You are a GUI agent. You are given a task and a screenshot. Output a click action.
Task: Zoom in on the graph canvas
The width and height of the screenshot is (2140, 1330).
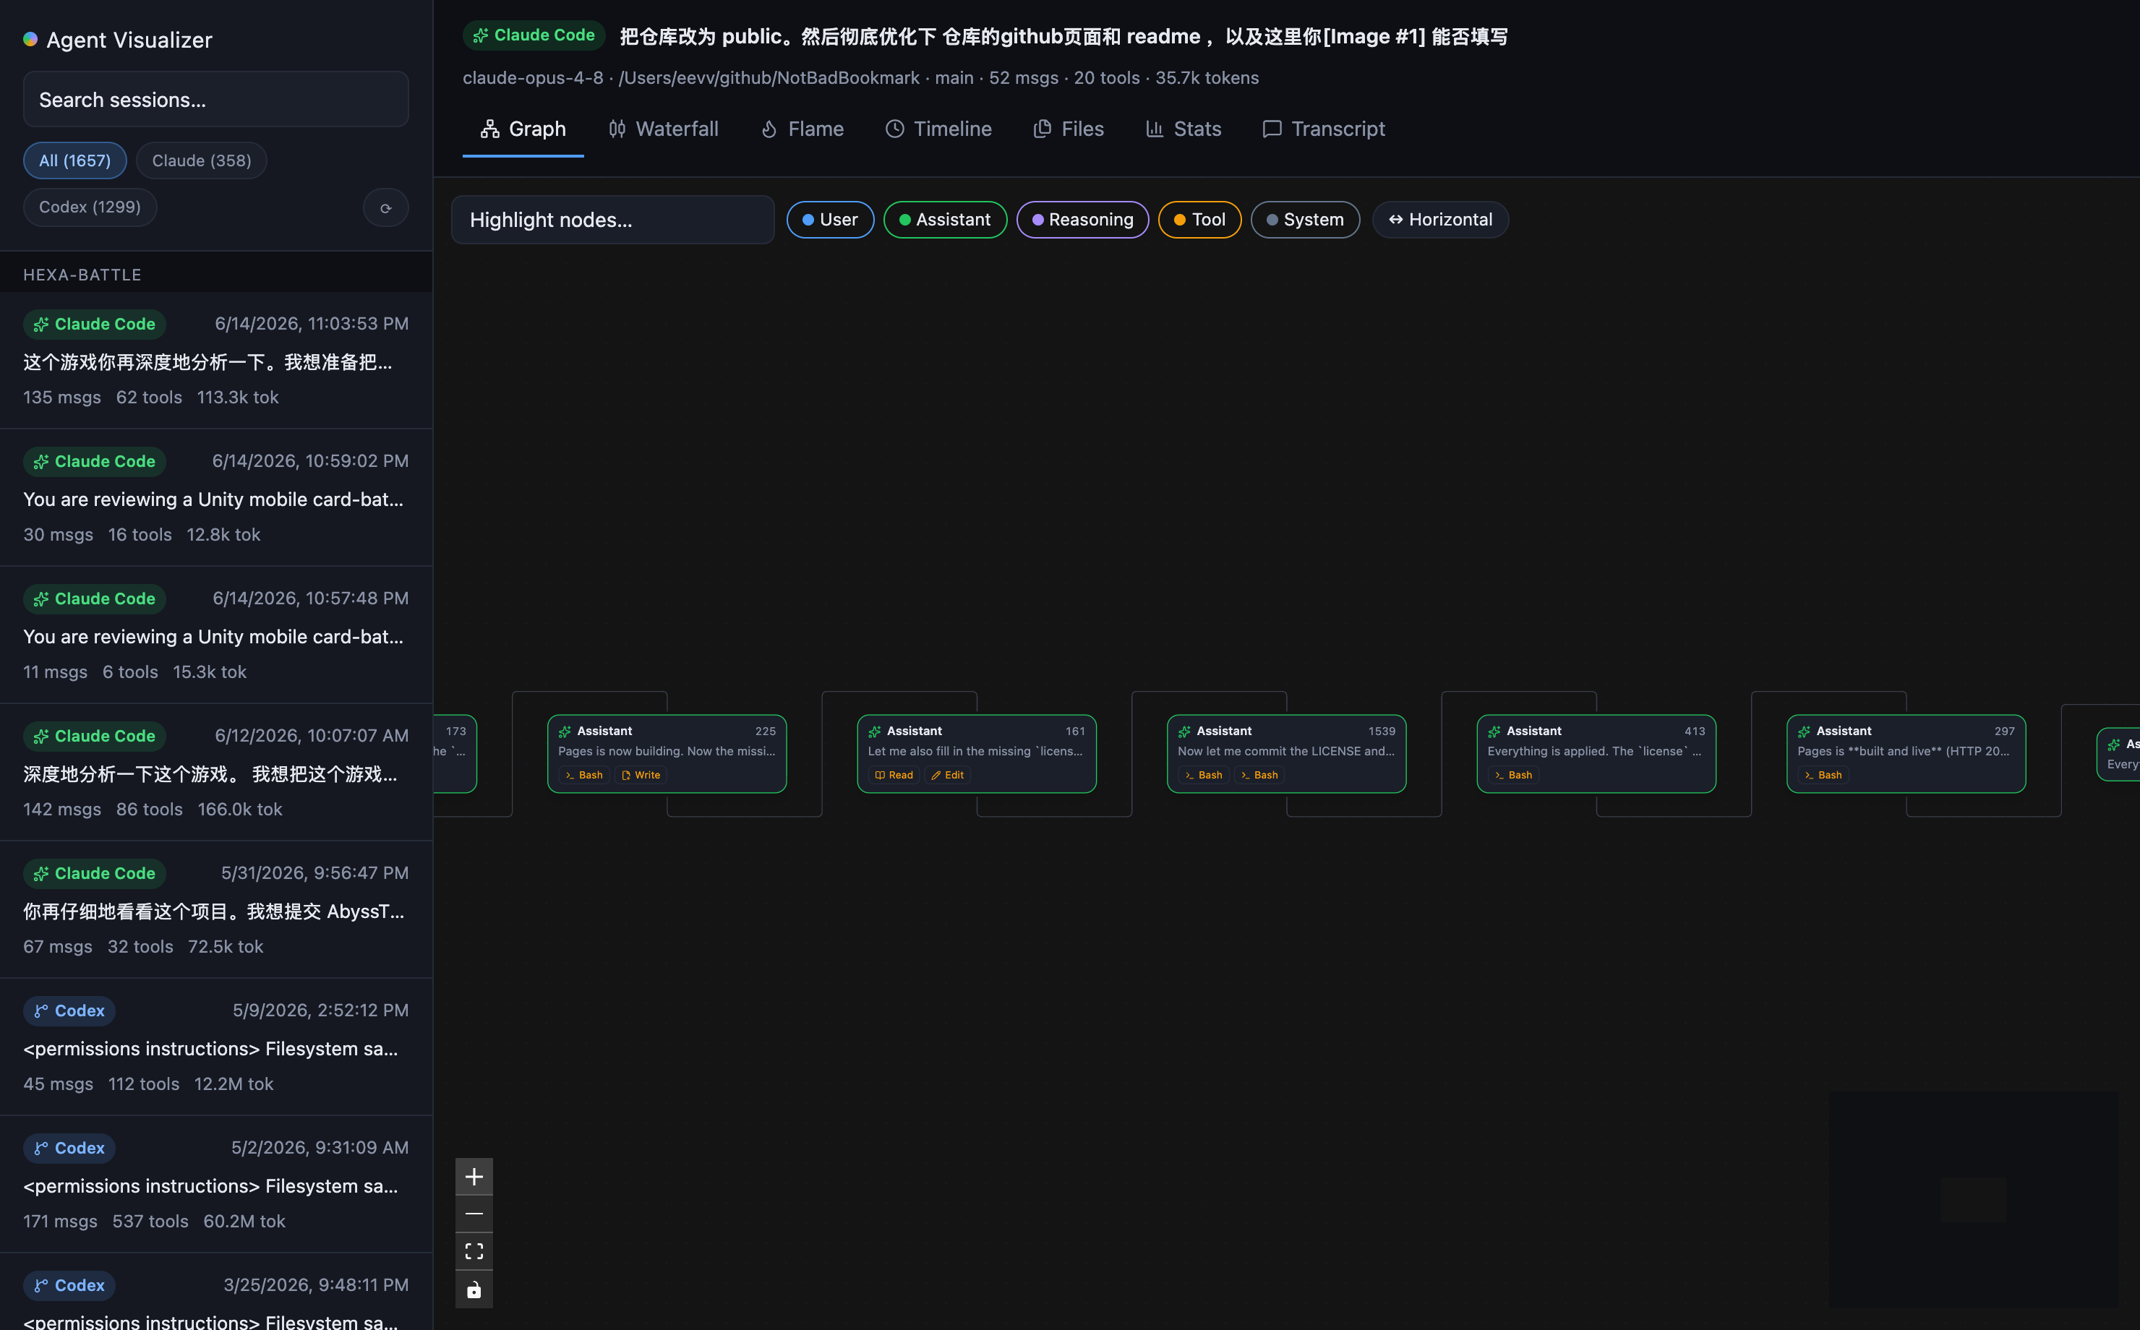coord(474,1176)
